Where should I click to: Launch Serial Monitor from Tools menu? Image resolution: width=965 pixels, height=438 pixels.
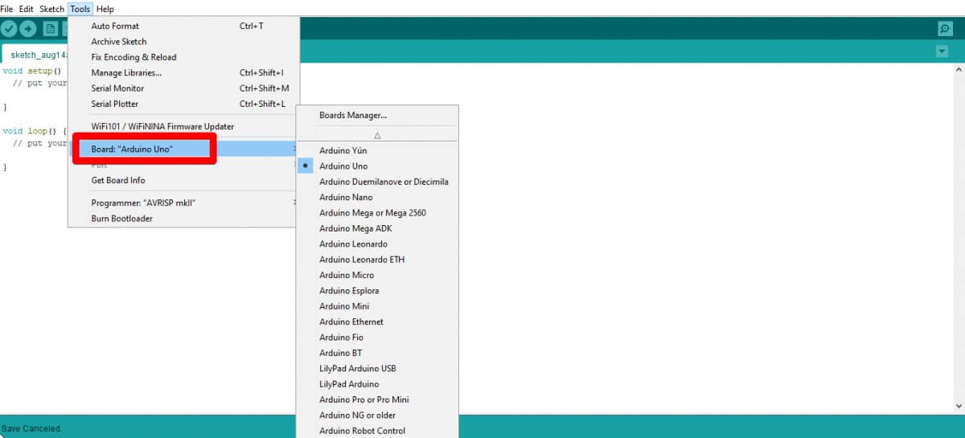pyautogui.click(x=183, y=88)
